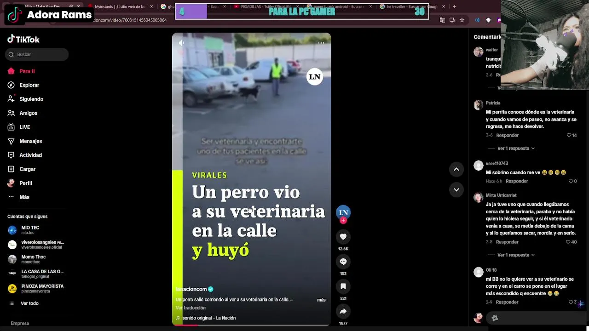Go to the next video with down arrow
Viewport: 589px width, 331px height.
click(456, 189)
